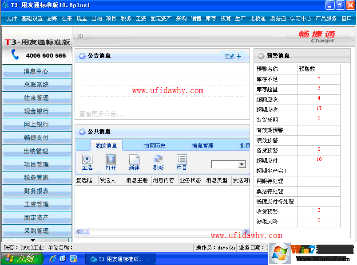Launch 老板通 from the toolbar

(x=258, y=19)
